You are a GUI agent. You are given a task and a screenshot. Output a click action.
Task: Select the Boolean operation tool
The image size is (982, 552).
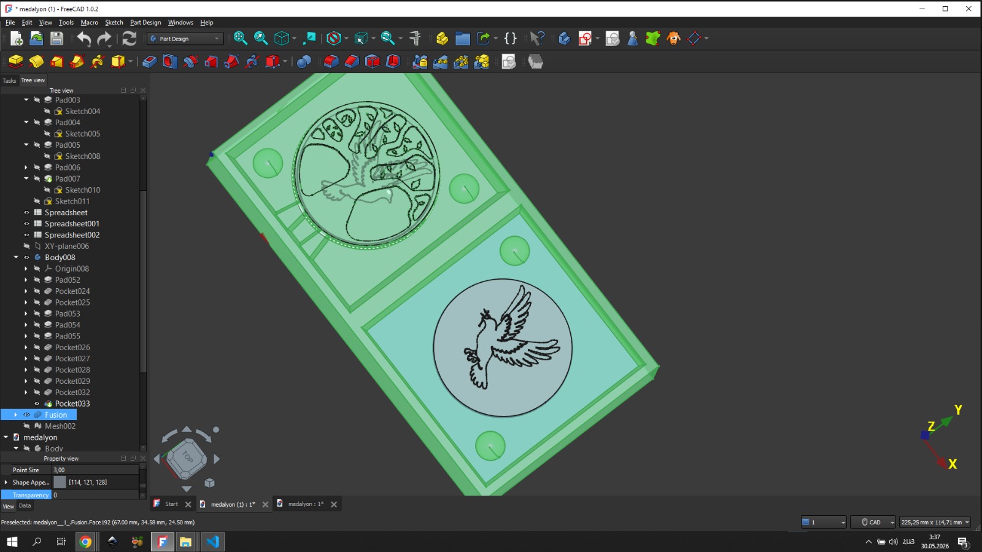click(304, 62)
